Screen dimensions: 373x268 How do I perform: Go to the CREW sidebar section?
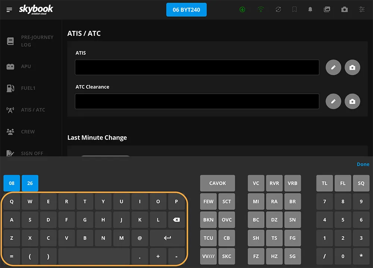pos(28,132)
